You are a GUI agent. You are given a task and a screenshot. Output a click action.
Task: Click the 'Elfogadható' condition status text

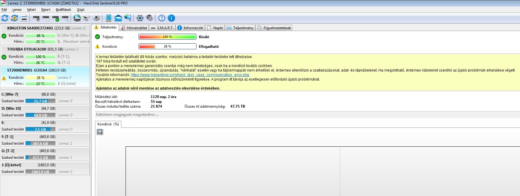[x=209, y=47]
